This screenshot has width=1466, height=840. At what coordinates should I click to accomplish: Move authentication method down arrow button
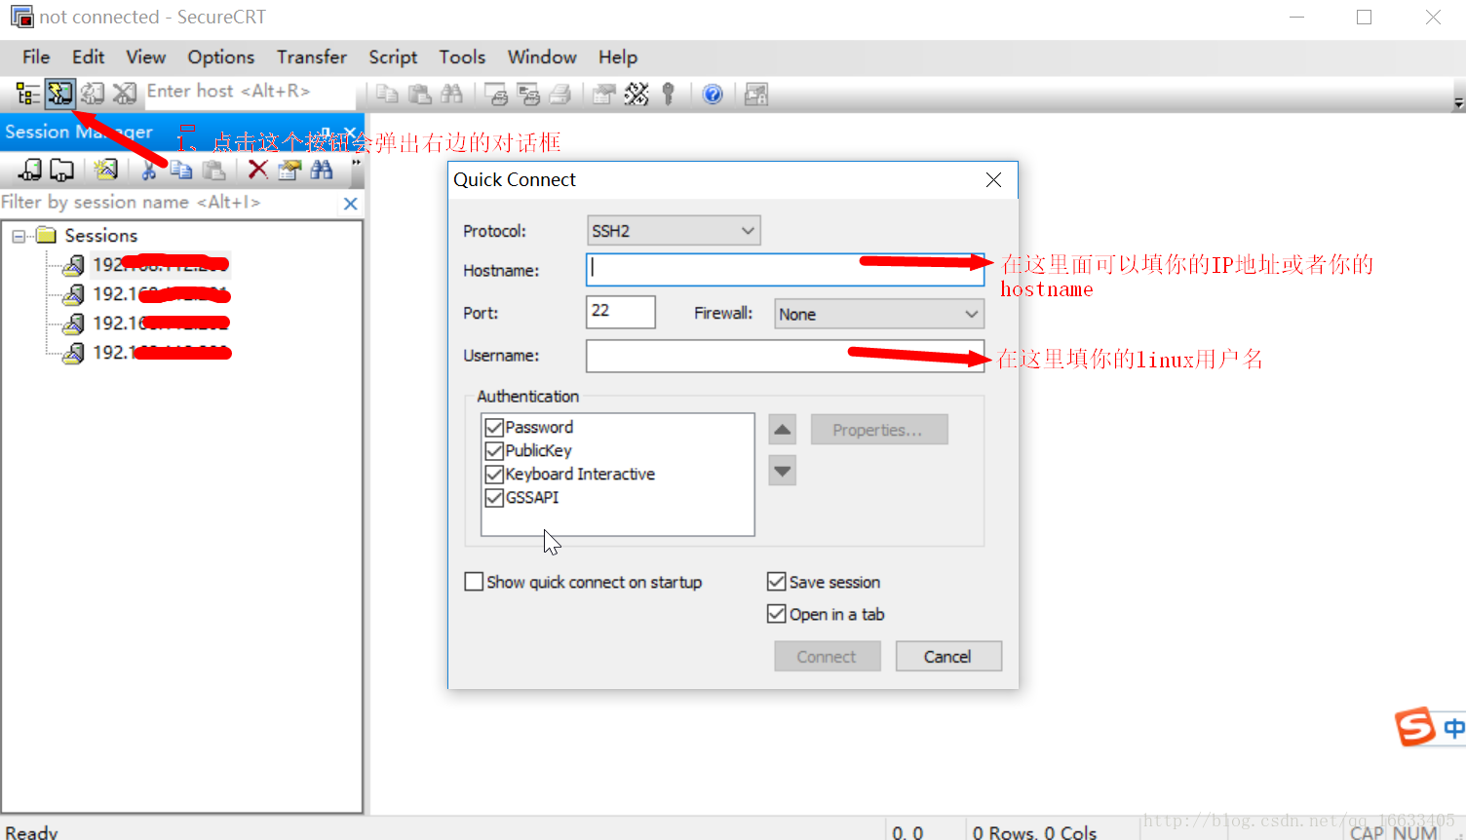pyautogui.click(x=783, y=471)
